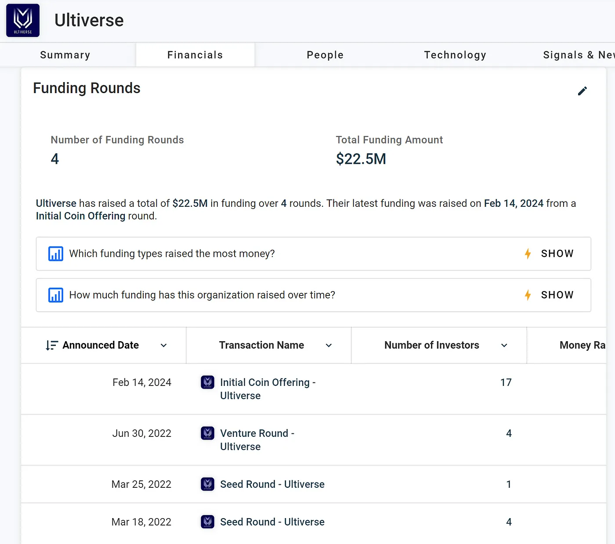Click the Jun 30, 2022 date cell
Screen dimensions: 615x544
(x=142, y=433)
